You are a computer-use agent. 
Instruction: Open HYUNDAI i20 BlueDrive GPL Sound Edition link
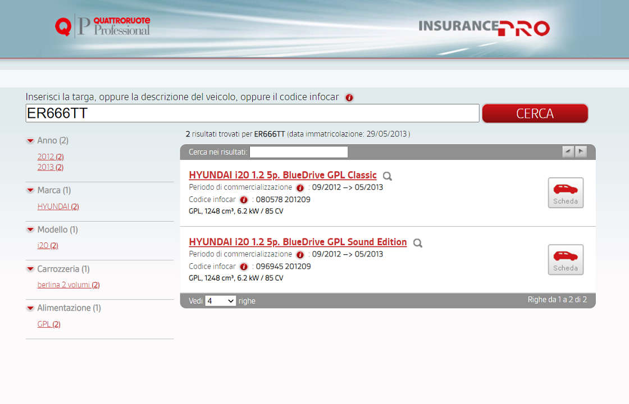pos(298,242)
